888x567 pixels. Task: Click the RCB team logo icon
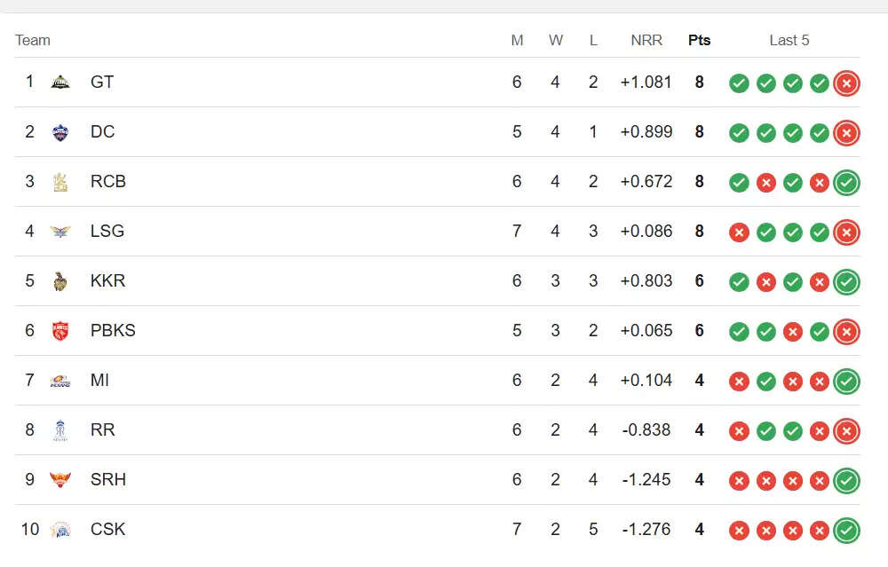60,182
